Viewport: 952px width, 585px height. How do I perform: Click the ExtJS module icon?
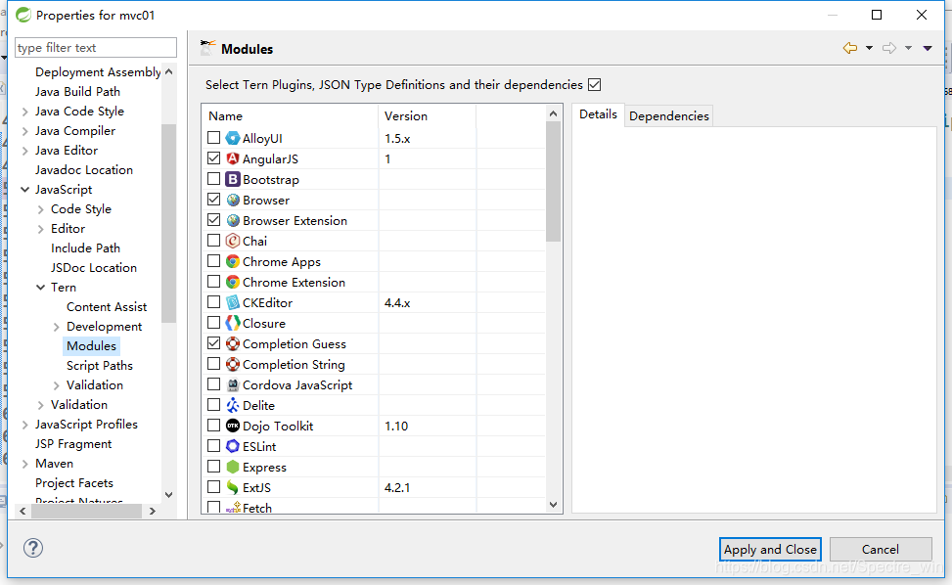(x=233, y=487)
